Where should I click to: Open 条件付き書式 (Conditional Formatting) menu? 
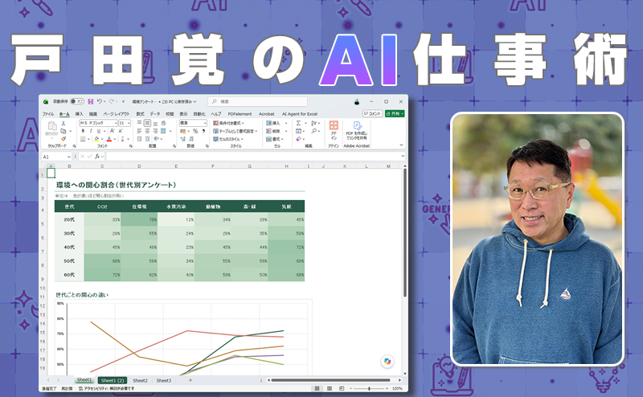pyautogui.click(x=228, y=123)
